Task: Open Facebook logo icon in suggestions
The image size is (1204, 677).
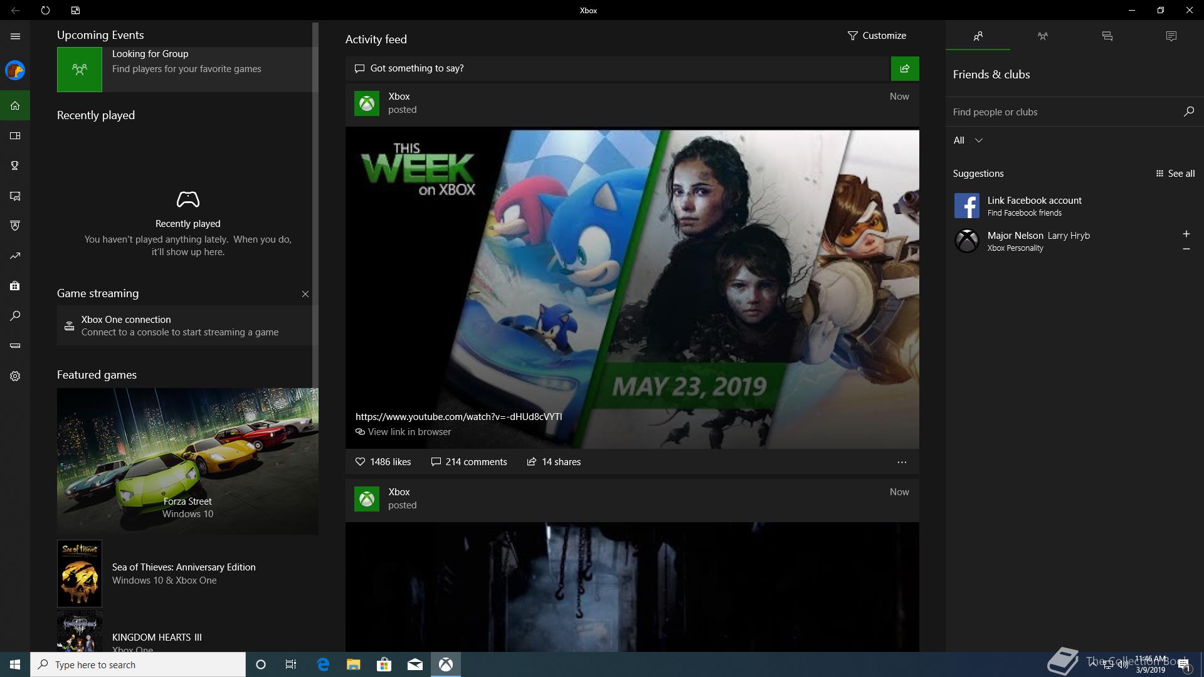Action: click(x=966, y=206)
